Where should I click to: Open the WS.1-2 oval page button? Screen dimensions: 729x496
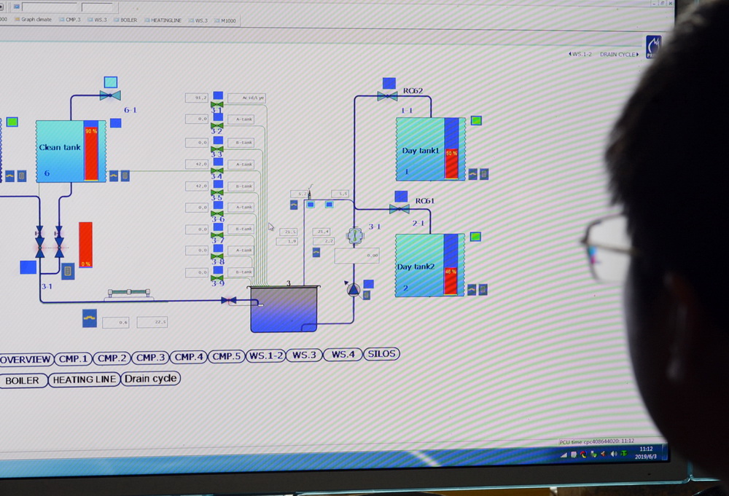click(265, 355)
